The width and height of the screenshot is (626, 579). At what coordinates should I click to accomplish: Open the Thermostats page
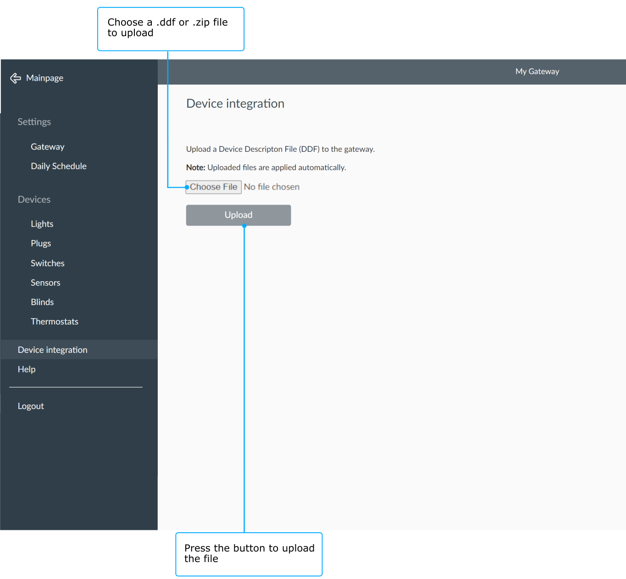pos(55,322)
